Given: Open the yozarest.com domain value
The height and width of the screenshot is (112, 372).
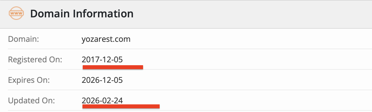Looking at the screenshot, I should point(106,39).
